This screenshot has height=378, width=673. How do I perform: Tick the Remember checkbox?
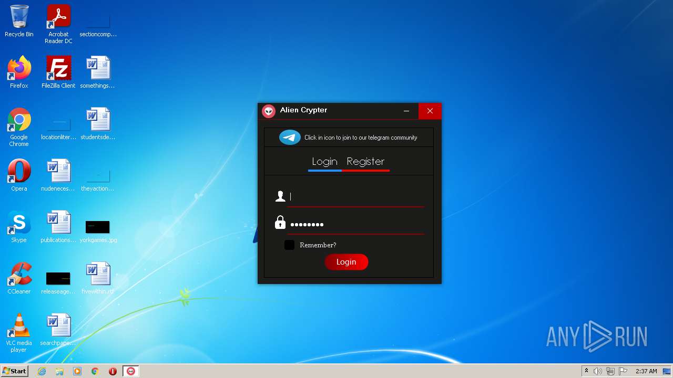coord(289,245)
